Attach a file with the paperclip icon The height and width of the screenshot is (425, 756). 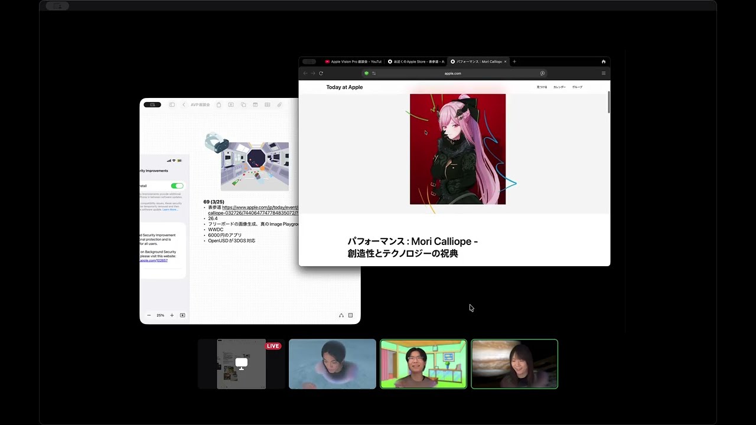point(279,104)
